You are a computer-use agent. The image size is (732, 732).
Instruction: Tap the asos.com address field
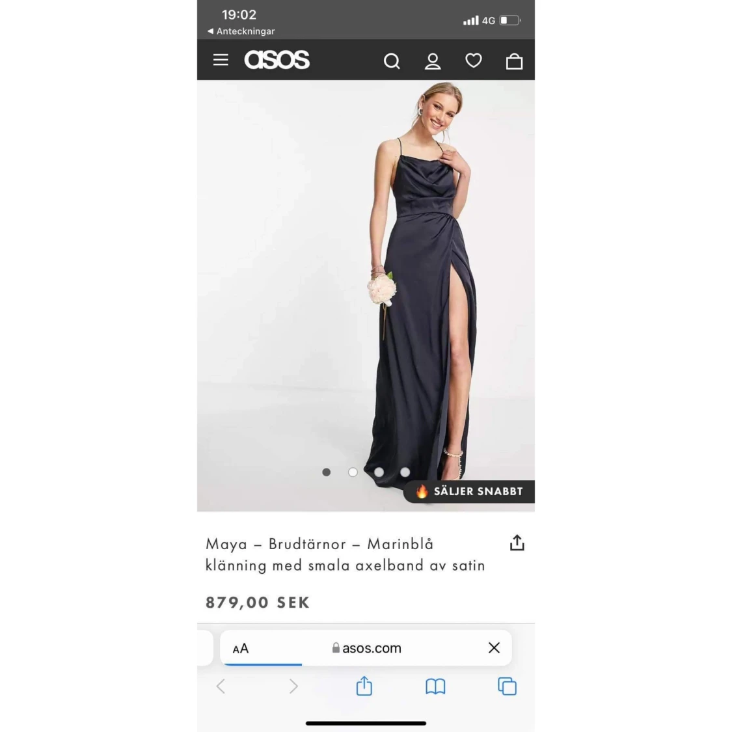tap(366, 648)
